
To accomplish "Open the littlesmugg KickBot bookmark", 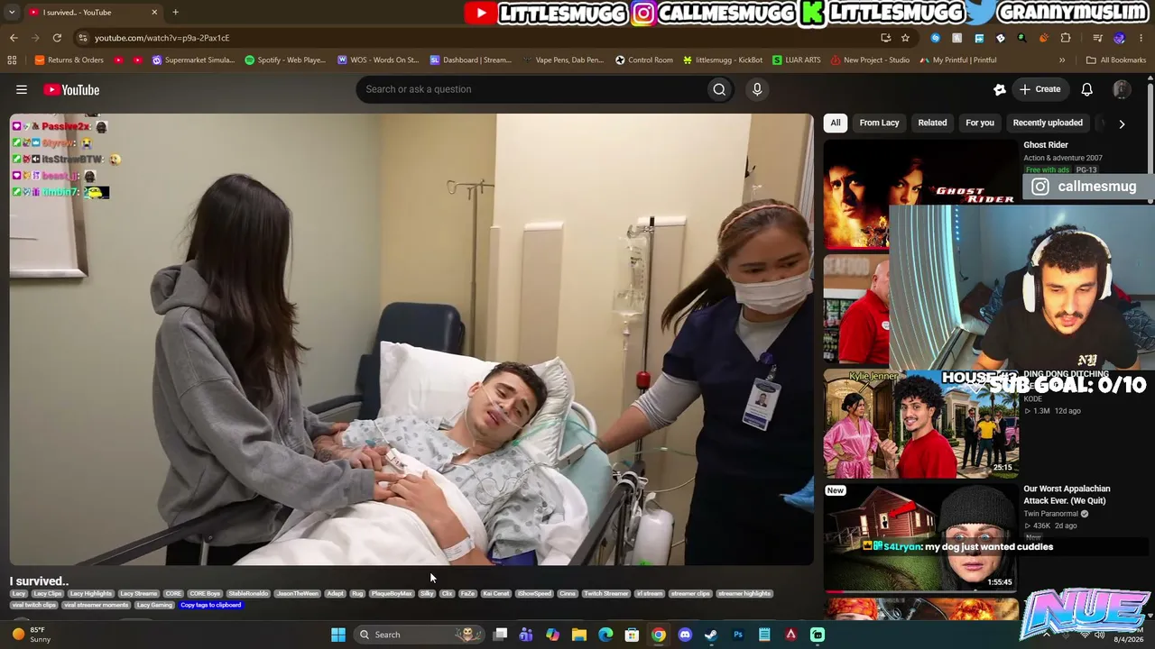I will (x=723, y=60).
